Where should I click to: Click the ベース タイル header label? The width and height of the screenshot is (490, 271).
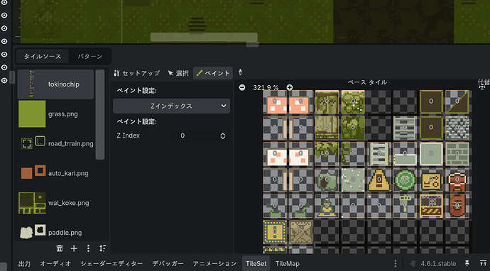click(x=367, y=82)
